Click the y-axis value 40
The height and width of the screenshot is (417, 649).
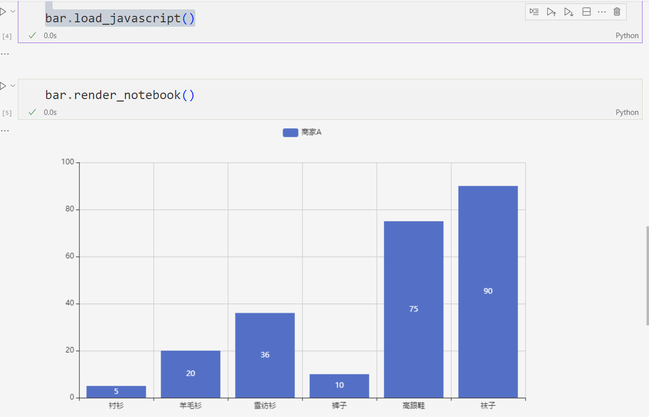(69, 303)
